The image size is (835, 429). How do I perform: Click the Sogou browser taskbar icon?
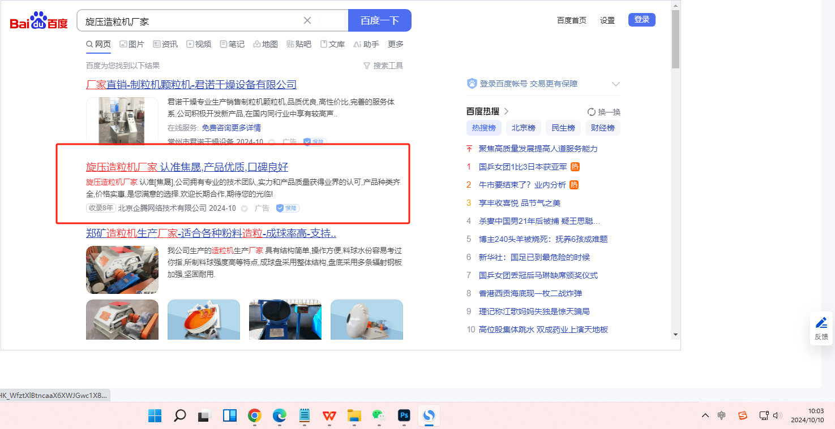429,416
